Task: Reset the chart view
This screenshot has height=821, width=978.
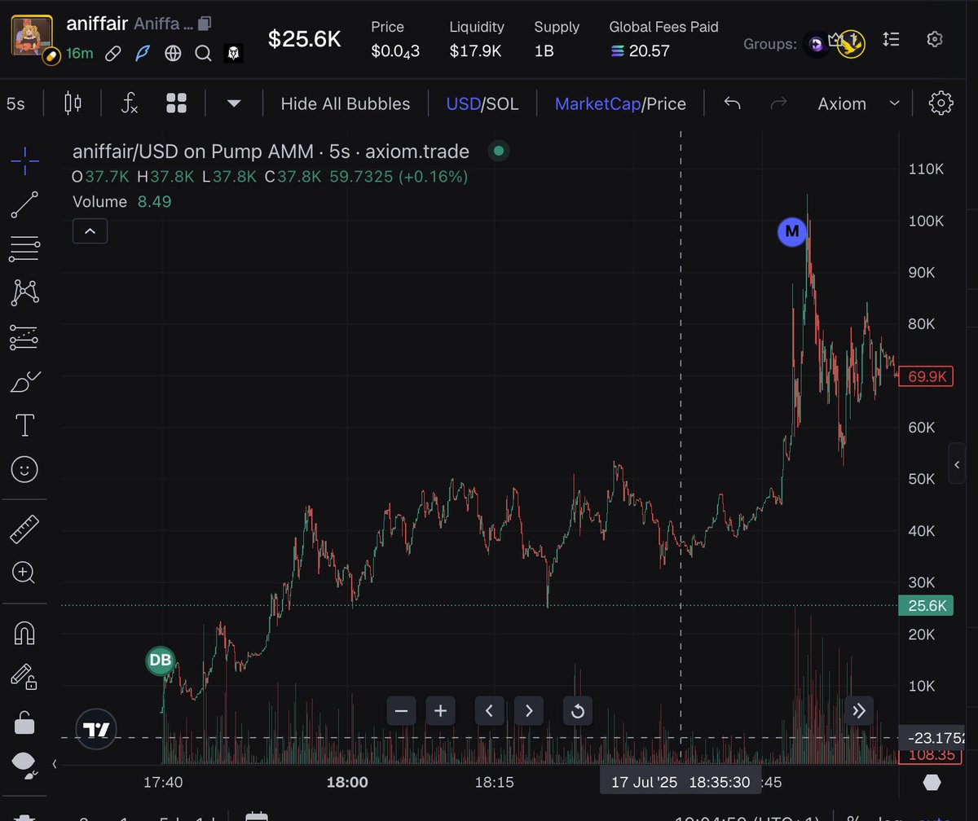Action: coord(578,711)
